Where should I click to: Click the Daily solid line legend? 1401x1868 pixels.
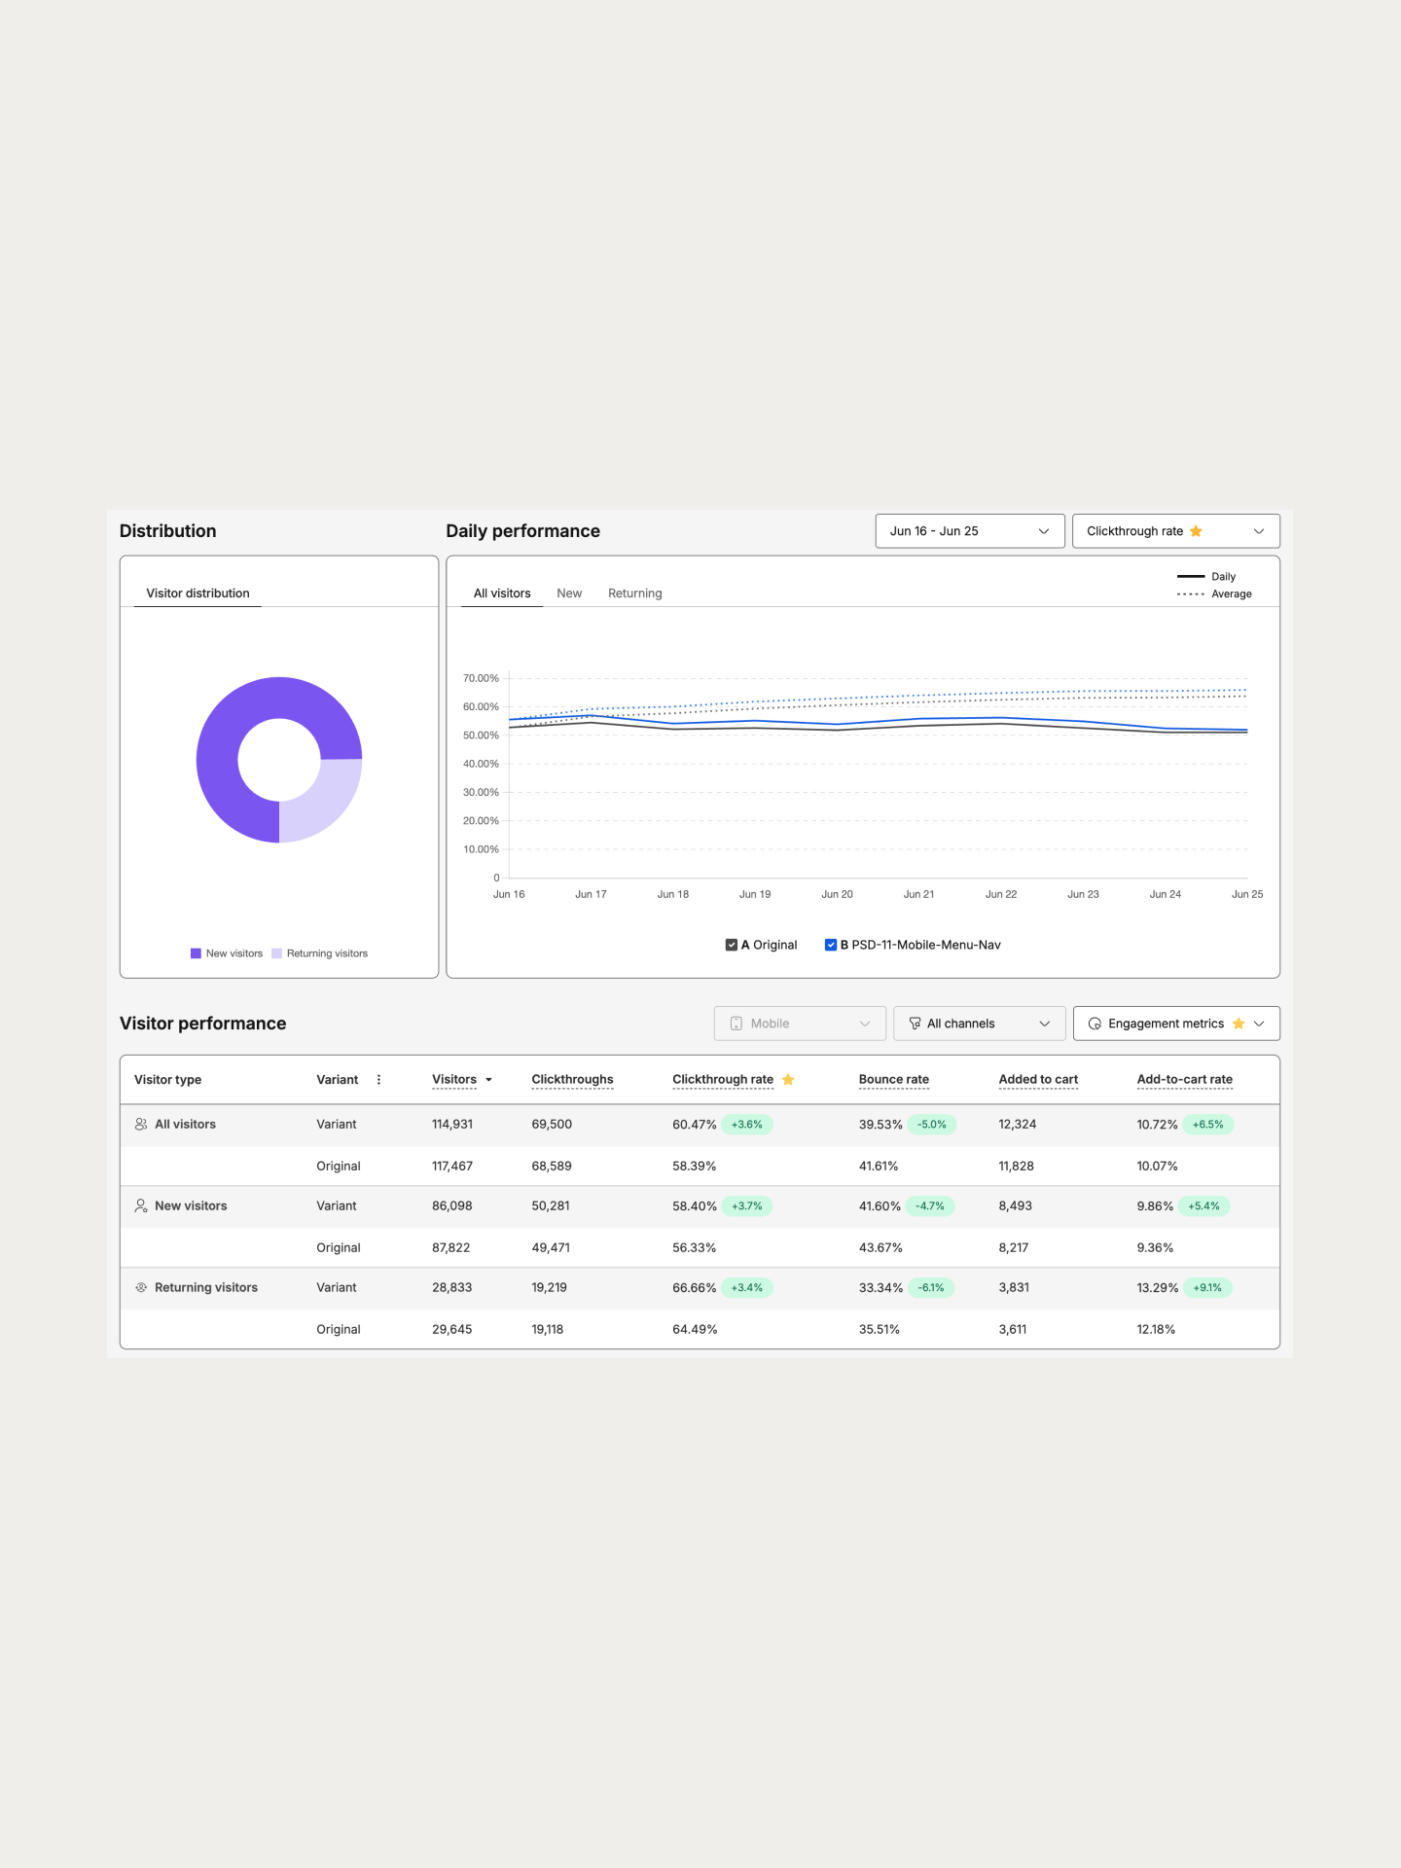[1206, 577]
